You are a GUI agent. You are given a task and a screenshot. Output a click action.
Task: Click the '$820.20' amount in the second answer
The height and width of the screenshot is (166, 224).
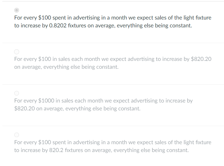point(201,59)
